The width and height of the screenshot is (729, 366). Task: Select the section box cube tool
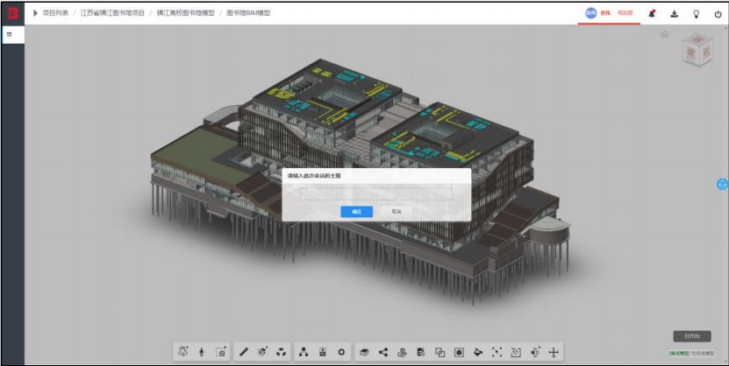pyautogui.click(x=262, y=352)
